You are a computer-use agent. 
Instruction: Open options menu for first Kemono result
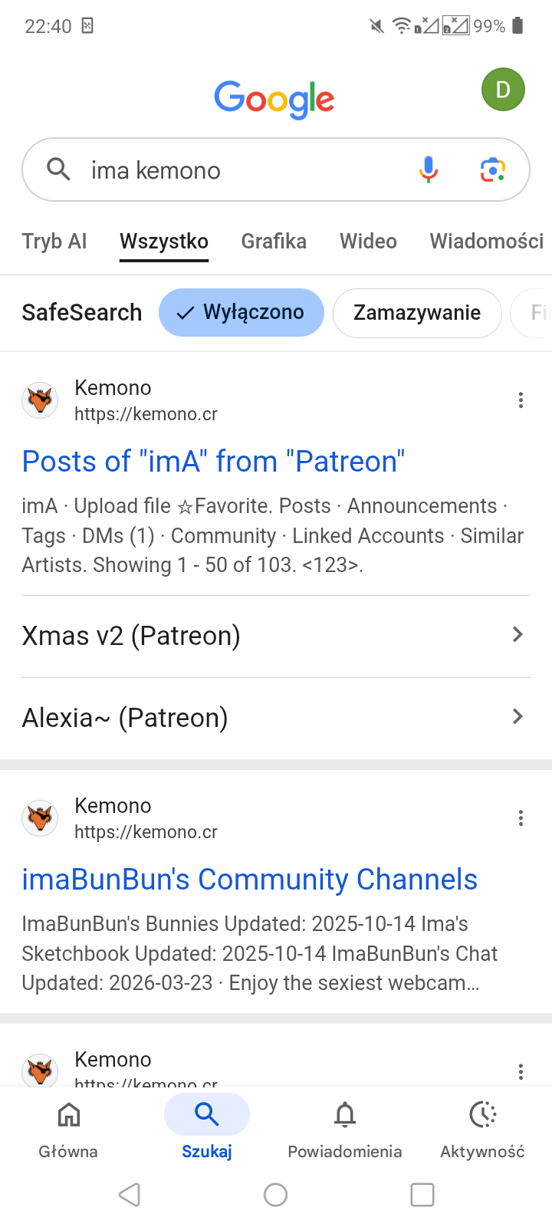(521, 400)
